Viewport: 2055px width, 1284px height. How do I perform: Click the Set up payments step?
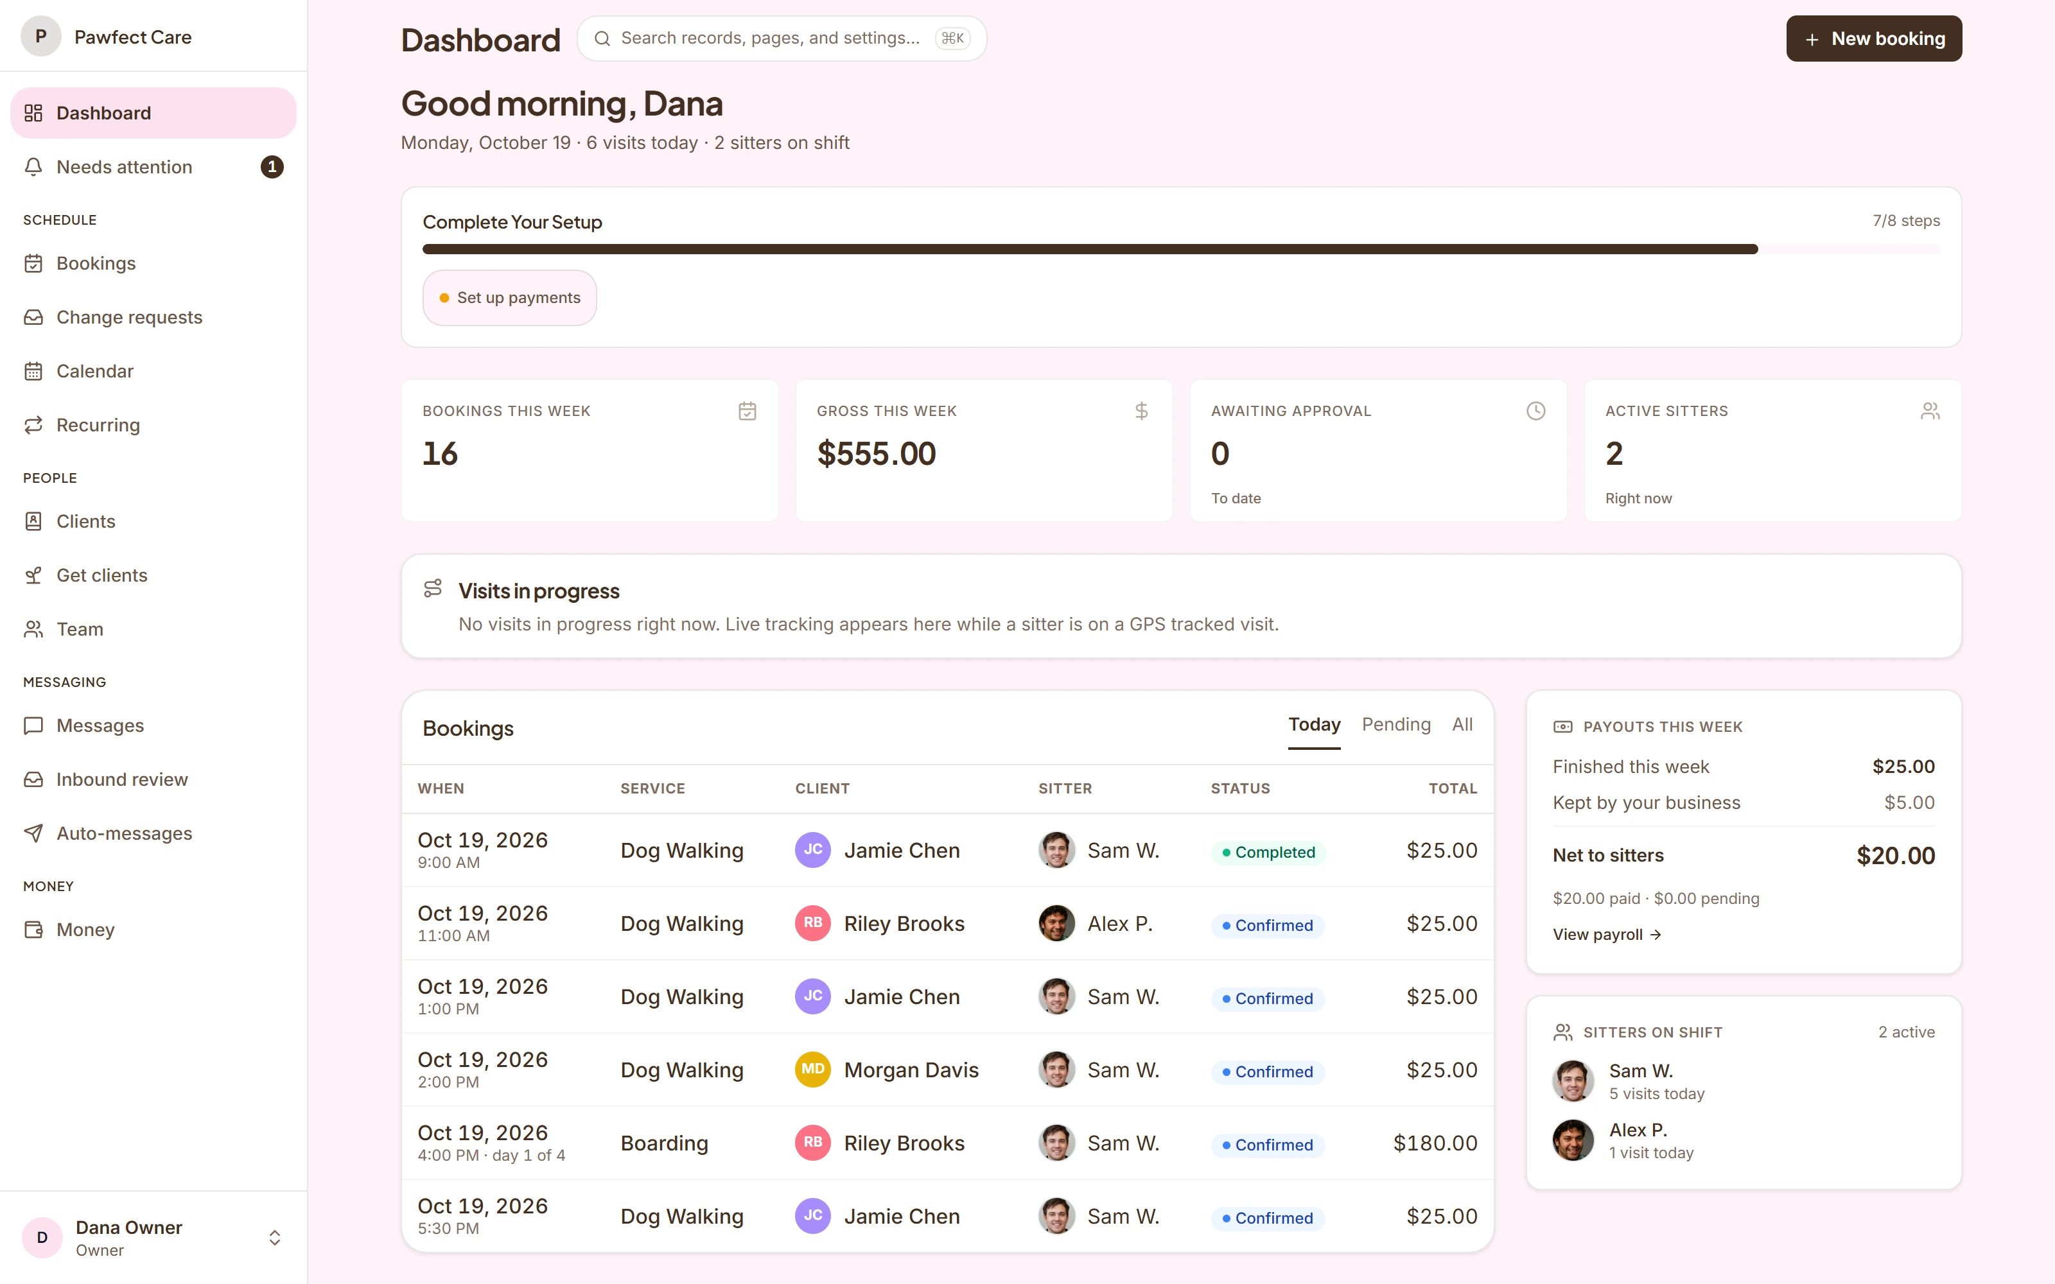[509, 298]
